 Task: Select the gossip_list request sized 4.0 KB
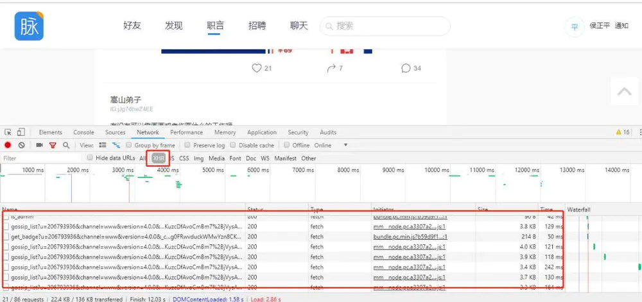[x=282, y=247]
